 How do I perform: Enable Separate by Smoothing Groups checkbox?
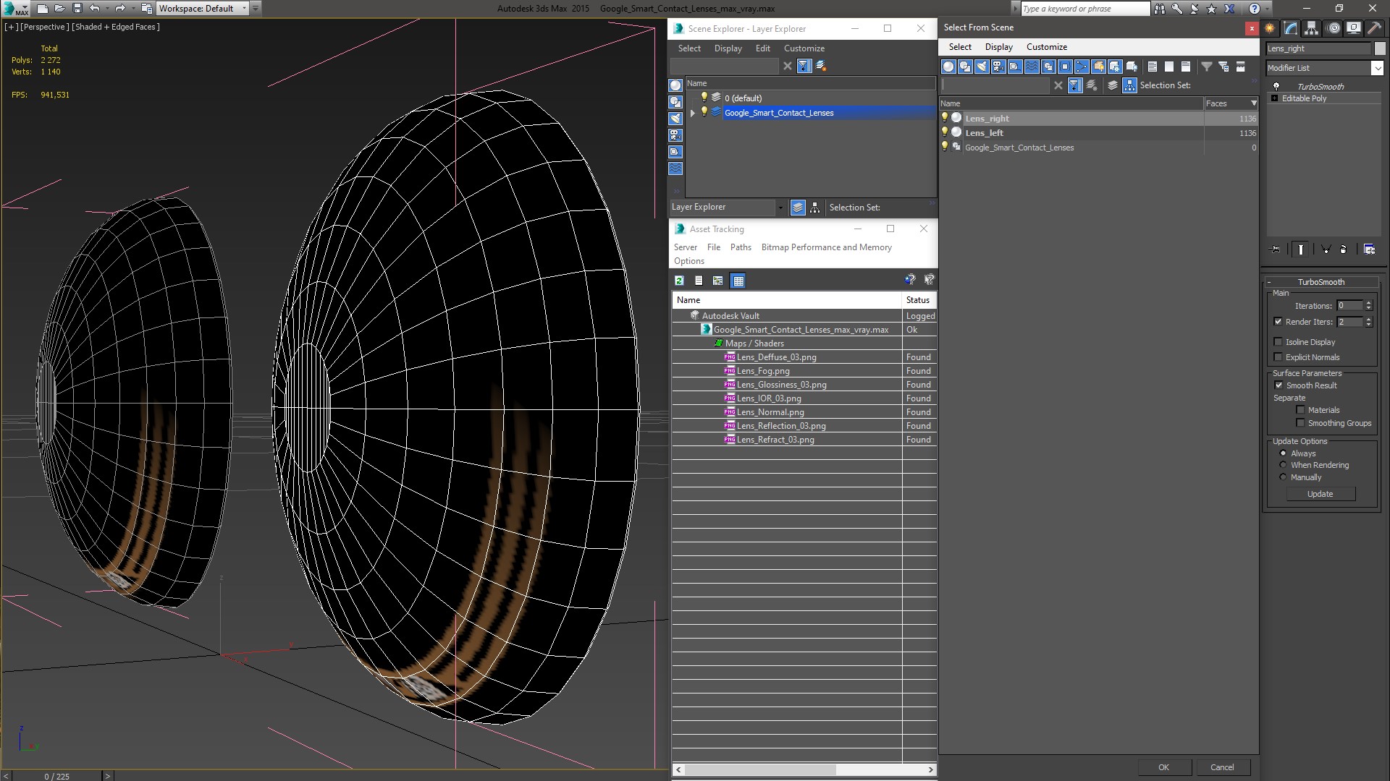[1300, 423]
